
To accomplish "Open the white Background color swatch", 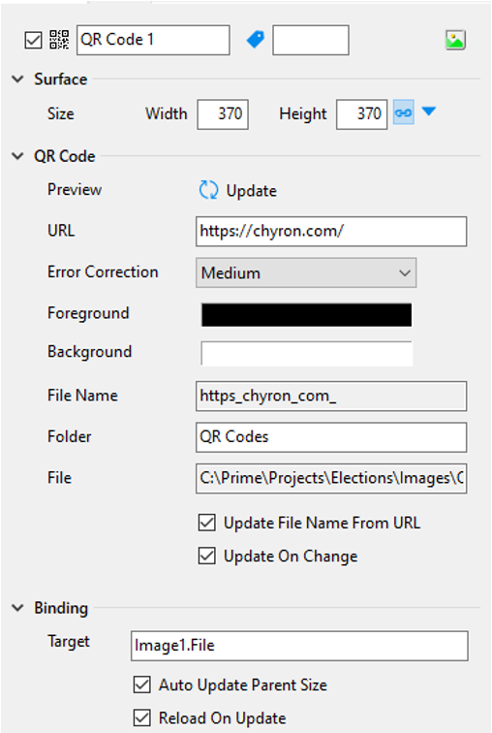I will 306,353.
